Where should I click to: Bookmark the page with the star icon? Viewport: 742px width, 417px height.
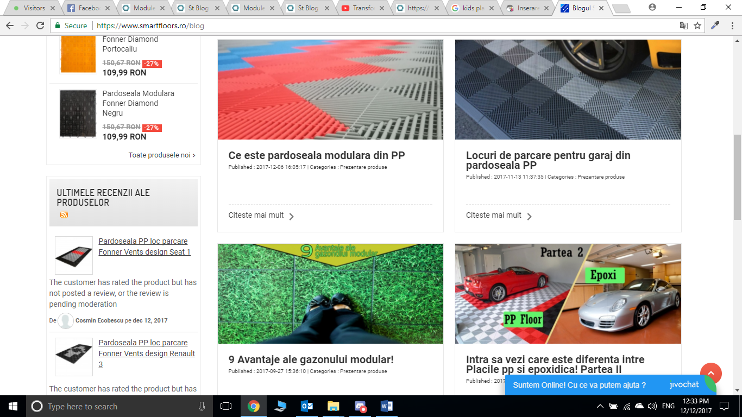[x=697, y=26]
